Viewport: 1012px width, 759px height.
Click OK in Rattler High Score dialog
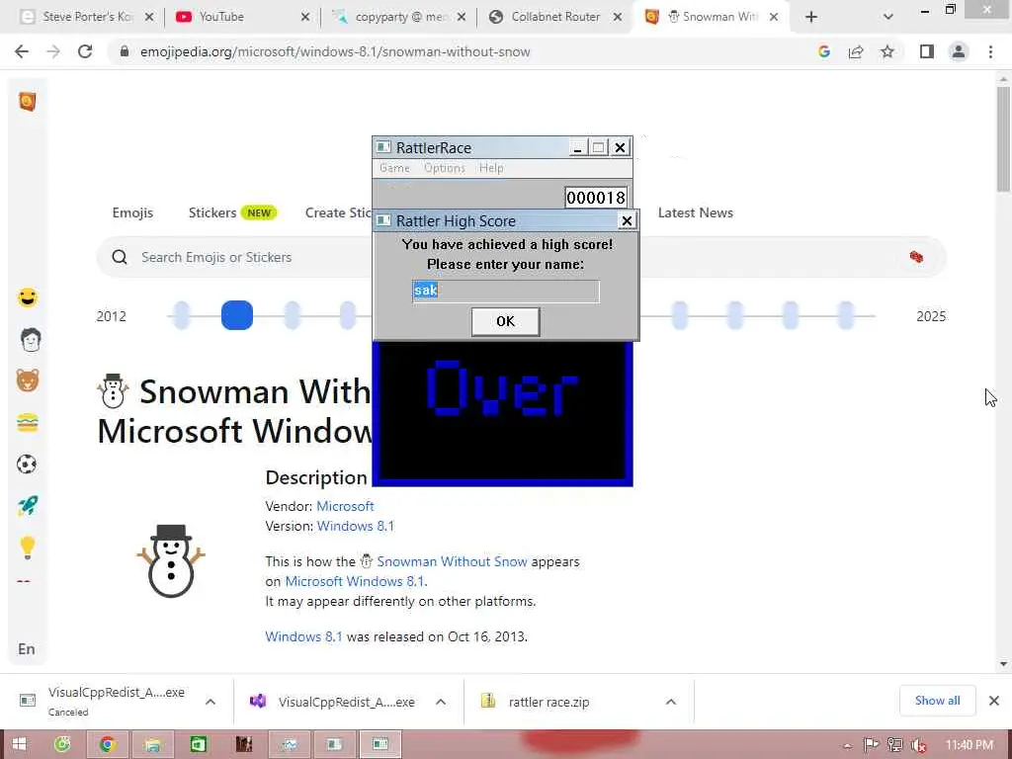pyautogui.click(x=505, y=321)
